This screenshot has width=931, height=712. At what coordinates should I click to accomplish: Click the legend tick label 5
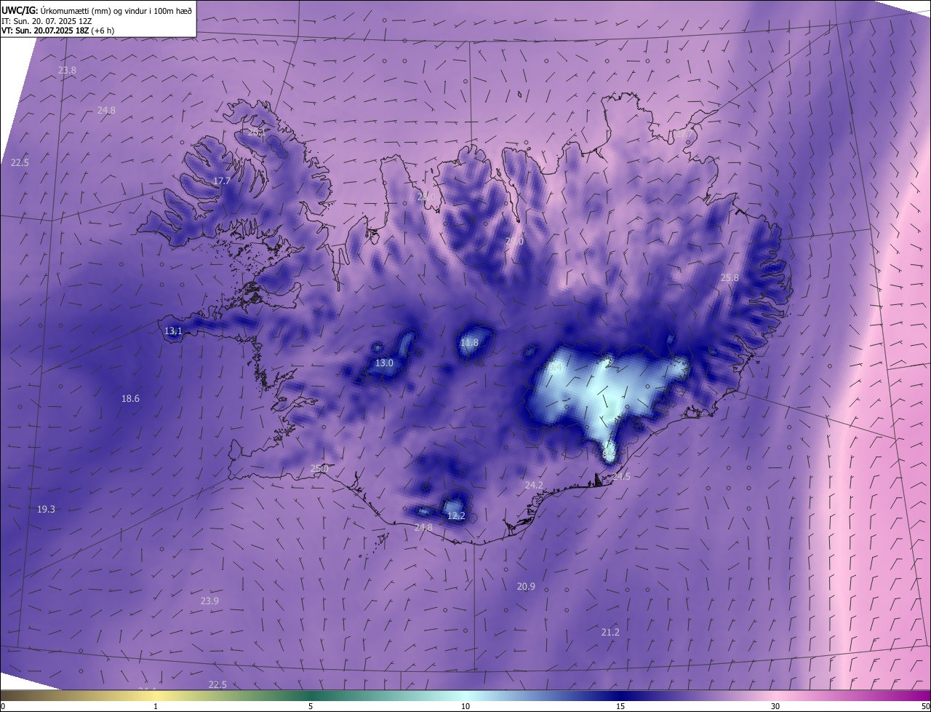(311, 706)
